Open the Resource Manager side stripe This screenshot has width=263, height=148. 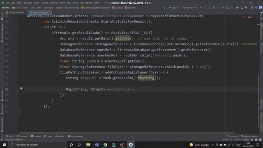click(x=2, y=32)
